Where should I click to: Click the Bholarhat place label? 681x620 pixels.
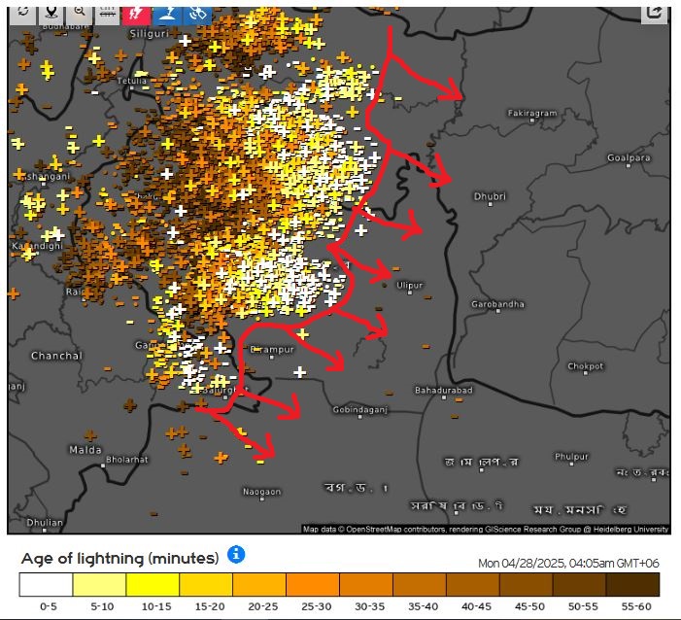pyautogui.click(x=127, y=460)
